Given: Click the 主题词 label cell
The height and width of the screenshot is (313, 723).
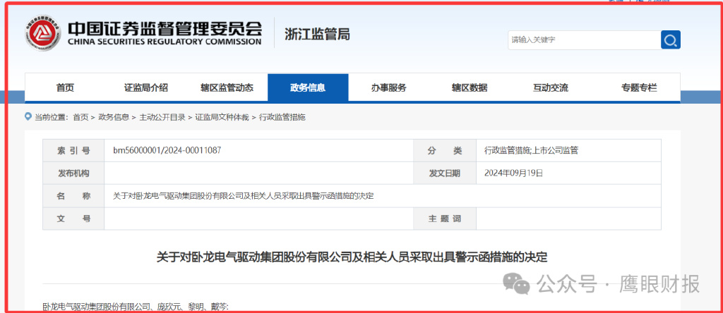Looking at the screenshot, I should [445, 219].
